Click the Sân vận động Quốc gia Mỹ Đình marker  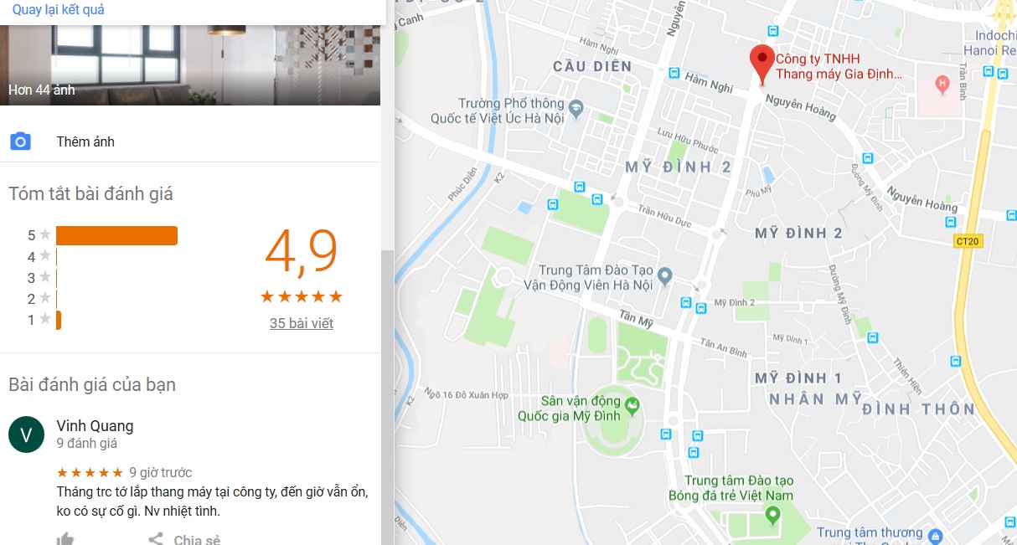[x=632, y=408]
